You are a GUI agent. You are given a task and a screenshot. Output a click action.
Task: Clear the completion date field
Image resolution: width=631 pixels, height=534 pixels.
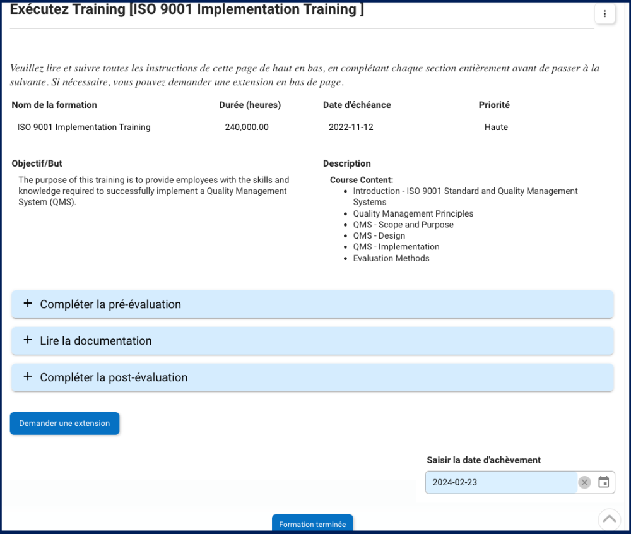(x=584, y=482)
